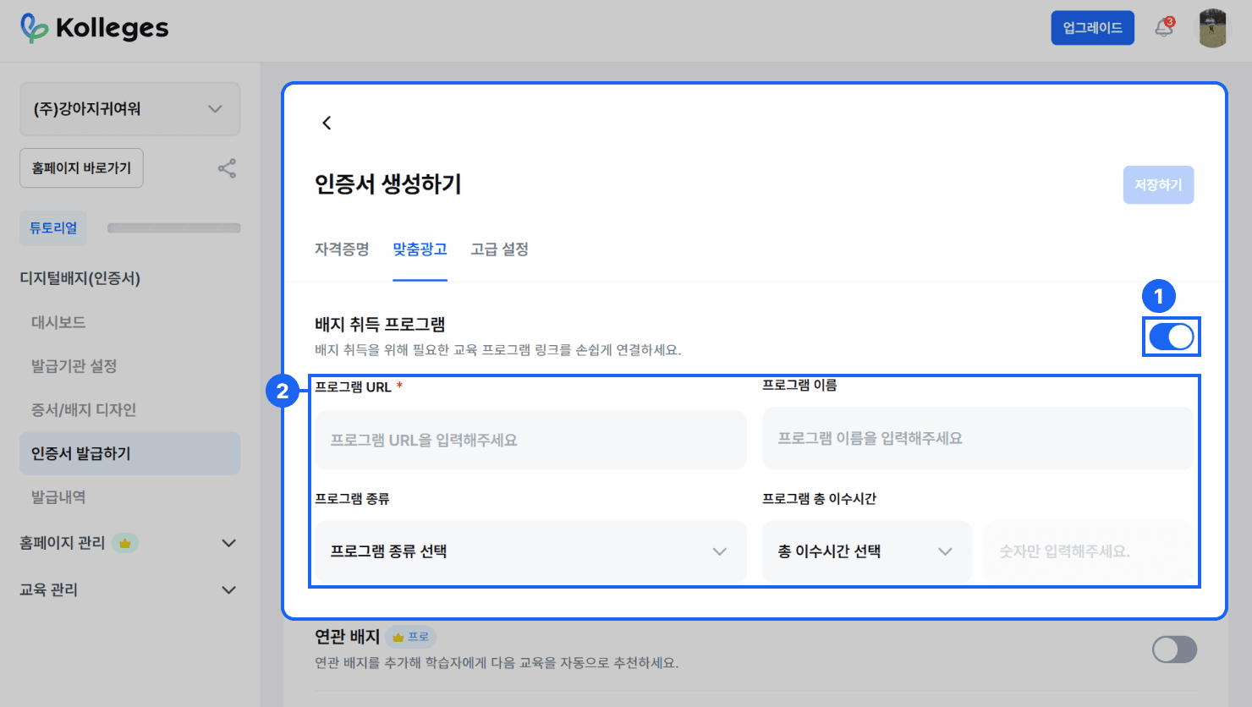Viewport: 1252px width, 707px height.
Task: Switch to the 고급 설정 tab
Action: (499, 249)
